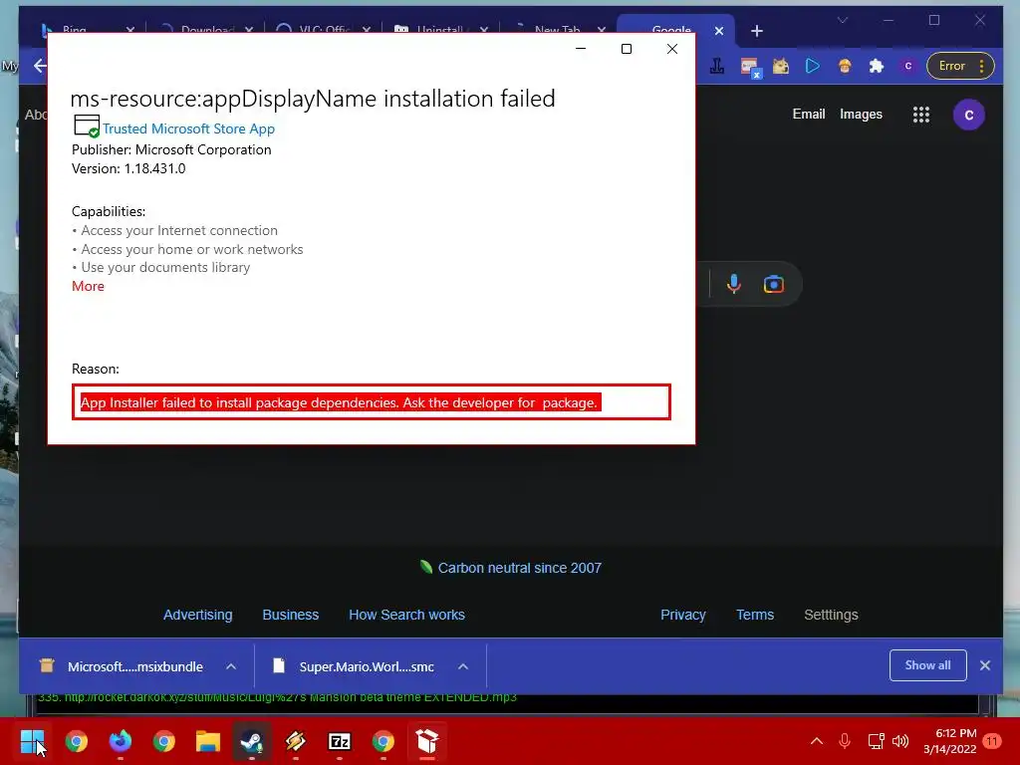1020x765 pixels.
Task: Open the network tray icon
Action: (x=876, y=741)
